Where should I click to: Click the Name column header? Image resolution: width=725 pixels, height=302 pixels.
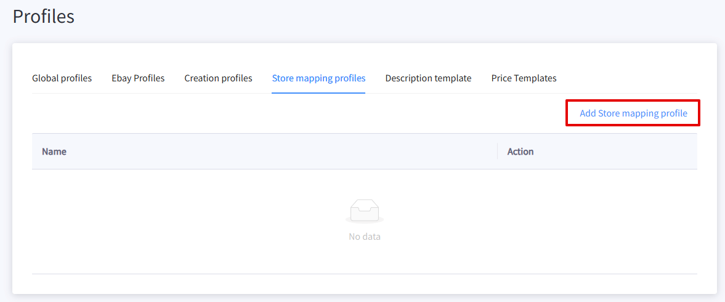(54, 151)
